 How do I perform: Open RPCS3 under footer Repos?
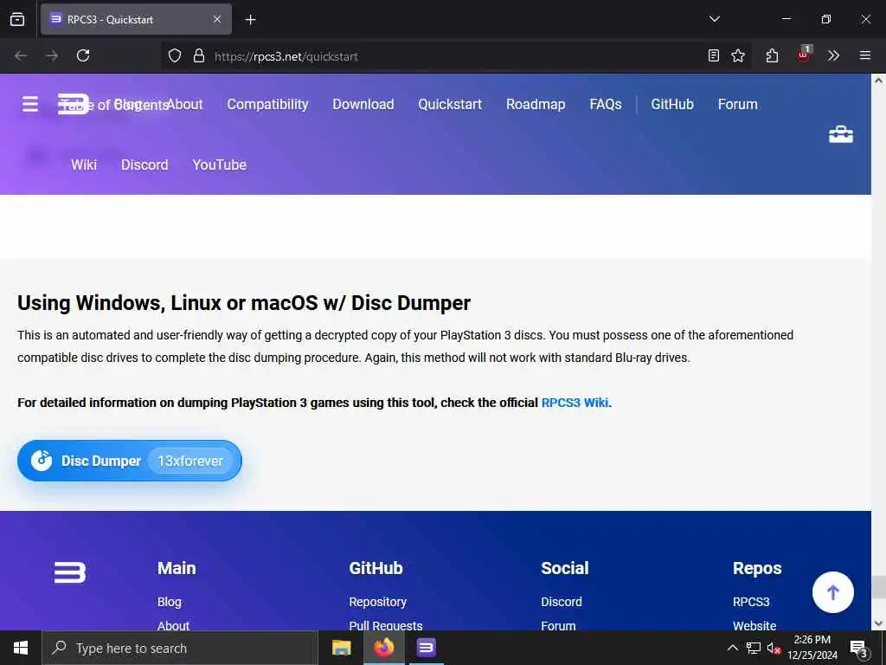click(751, 602)
